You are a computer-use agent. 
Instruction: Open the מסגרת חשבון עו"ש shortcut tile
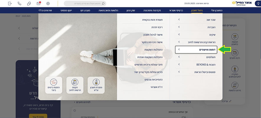[x=96, y=85]
